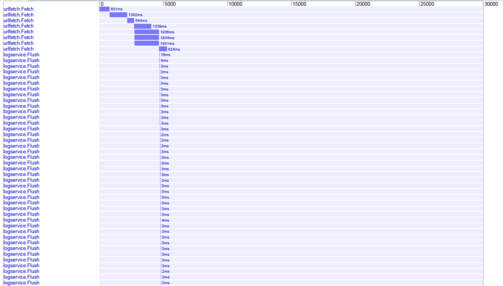
Task: Open the urlfetch.Fetch link for the 1934ms call
Action: pyautogui.click(x=18, y=38)
